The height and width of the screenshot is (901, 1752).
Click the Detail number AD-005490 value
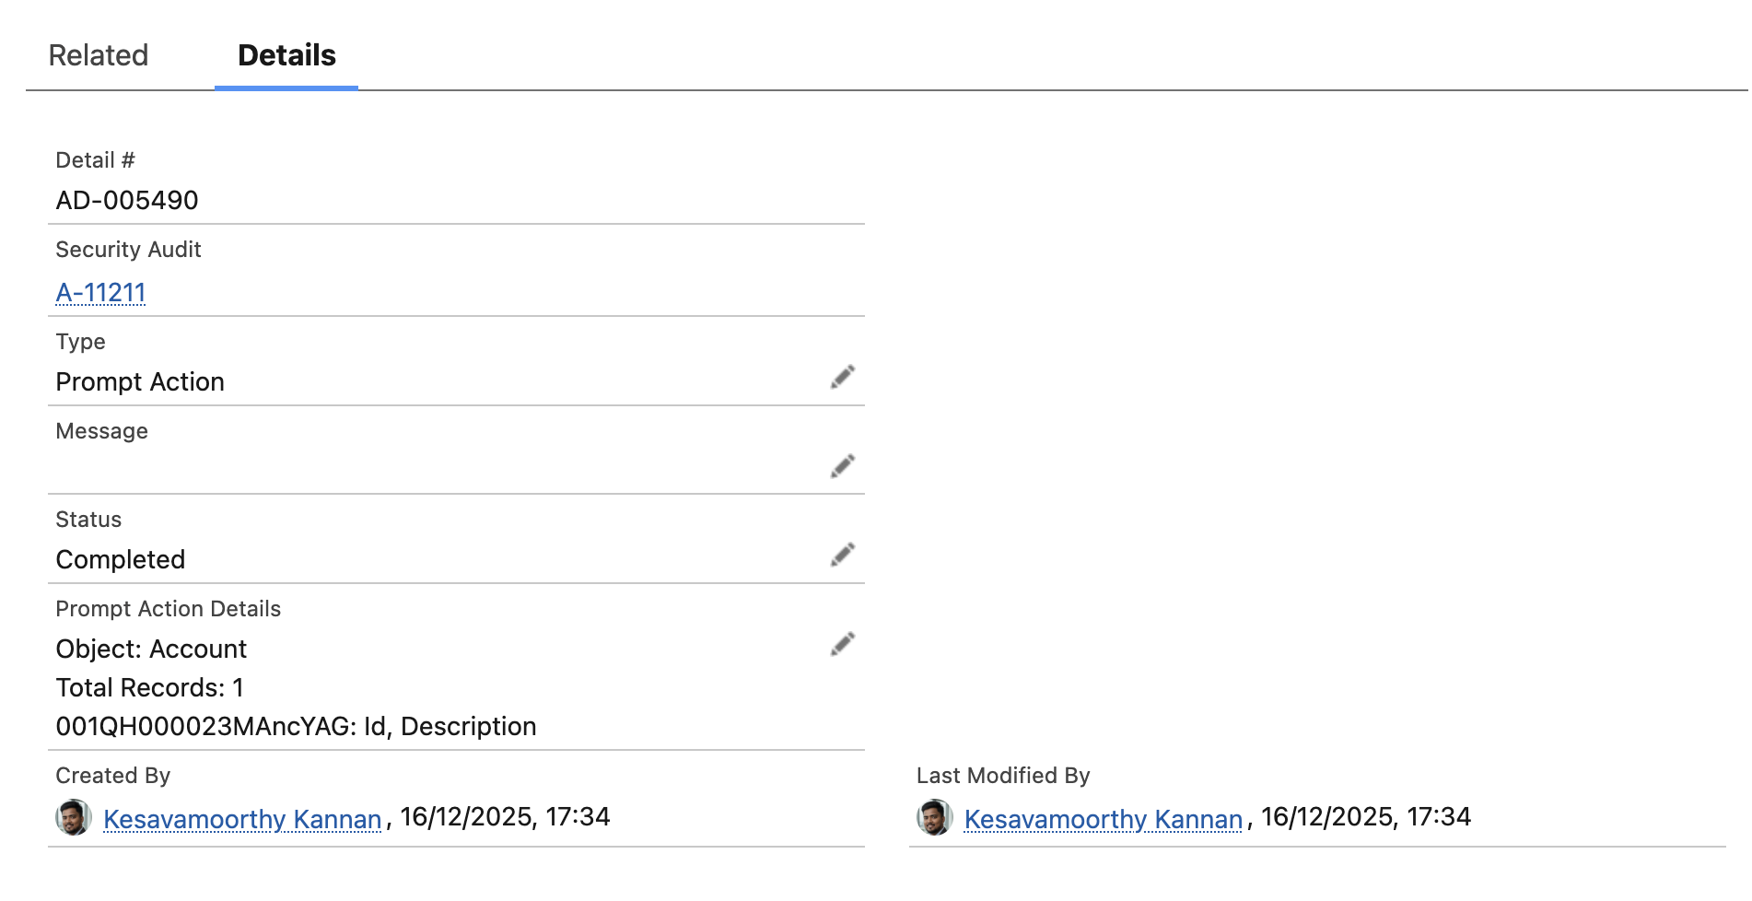(x=127, y=201)
